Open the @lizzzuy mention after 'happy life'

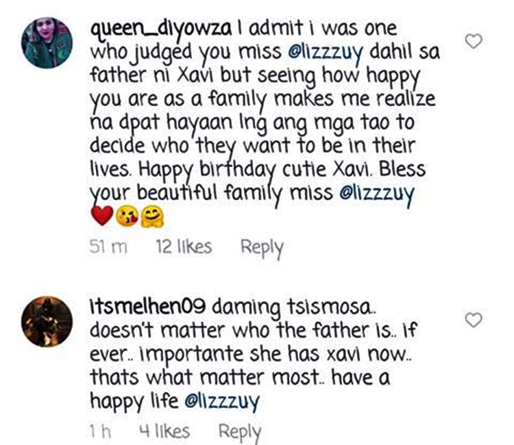222,402
